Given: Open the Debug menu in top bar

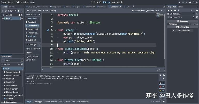Looking at the screenshot, I should (x=19, y=2).
